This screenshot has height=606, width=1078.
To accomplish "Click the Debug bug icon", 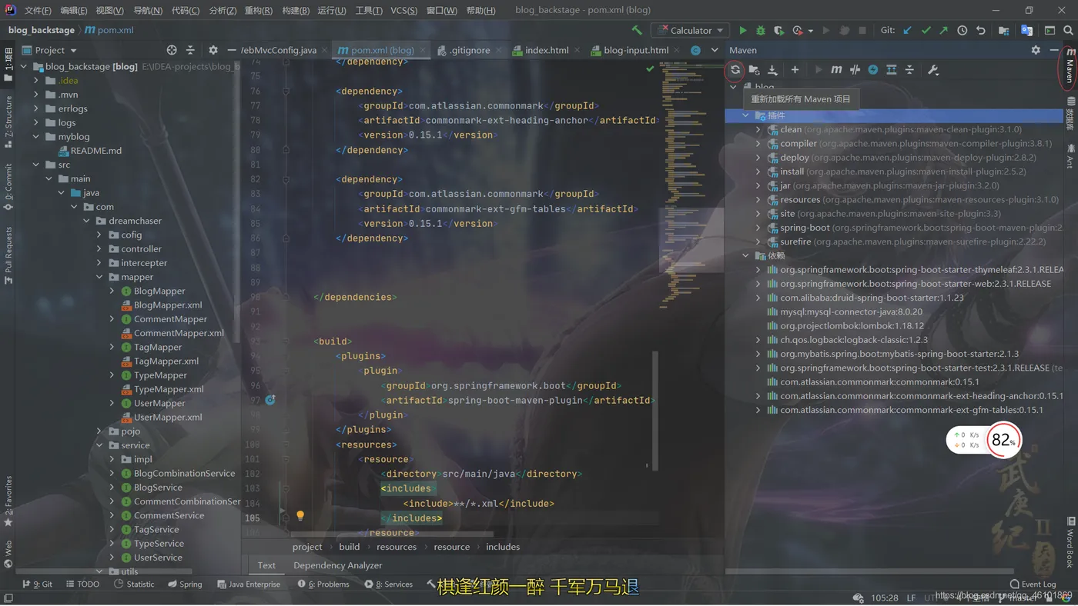I will (761, 31).
